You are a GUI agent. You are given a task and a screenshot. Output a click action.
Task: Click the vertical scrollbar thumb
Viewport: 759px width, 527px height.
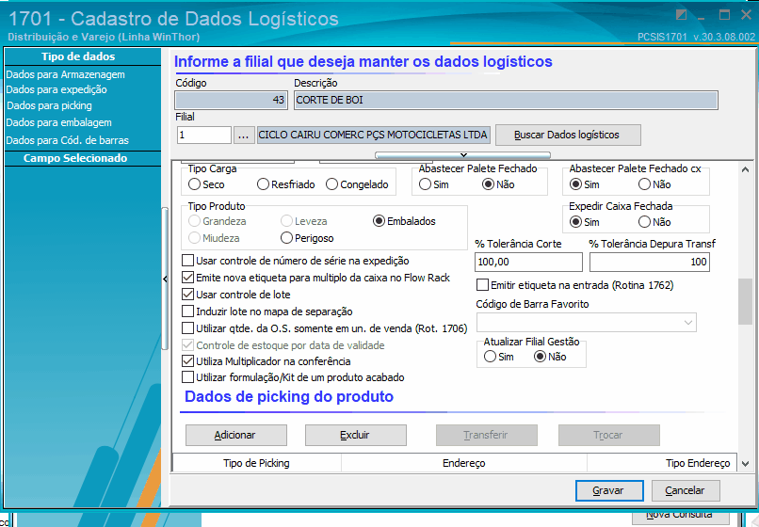(746, 302)
